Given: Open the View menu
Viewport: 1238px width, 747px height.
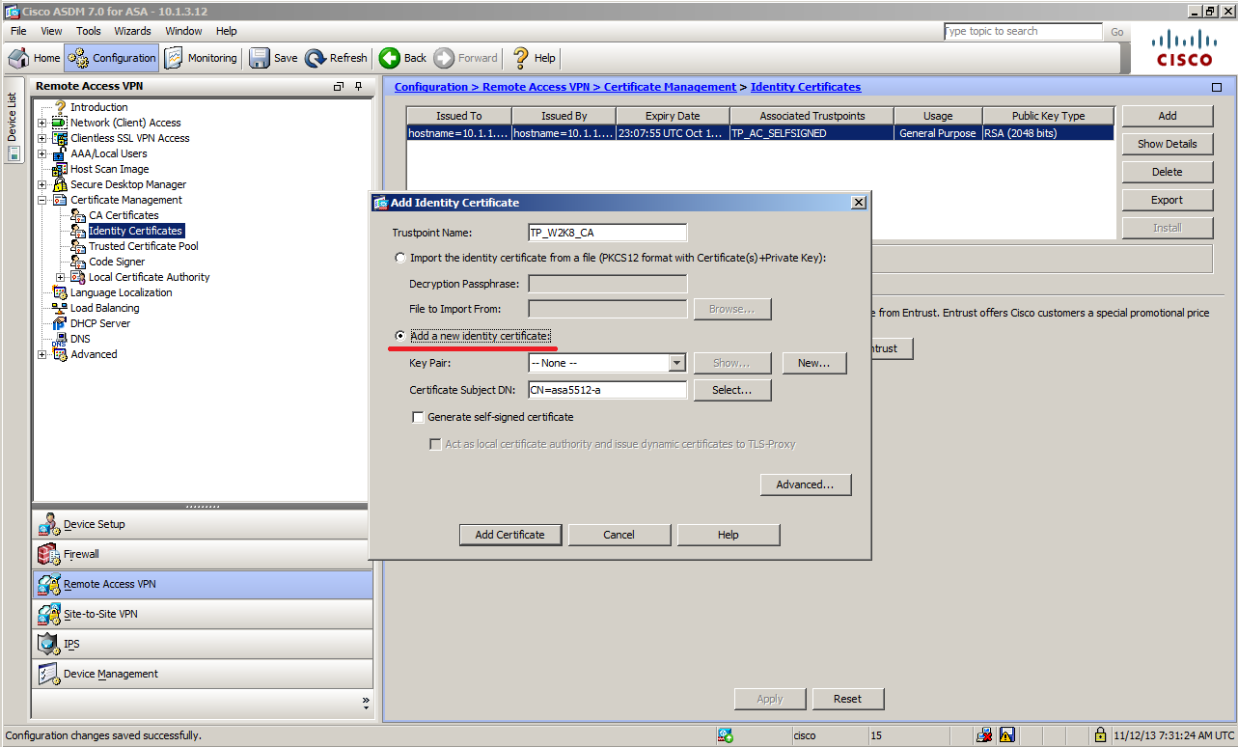Looking at the screenshot, I should tap(51, 31).
